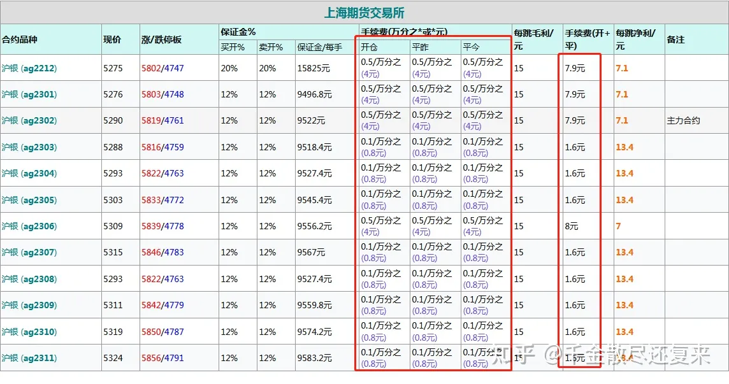Screen dimensions: 729x384
Task: Open the 沪银 (ag2309) contract link
Action: click(29, 306)
